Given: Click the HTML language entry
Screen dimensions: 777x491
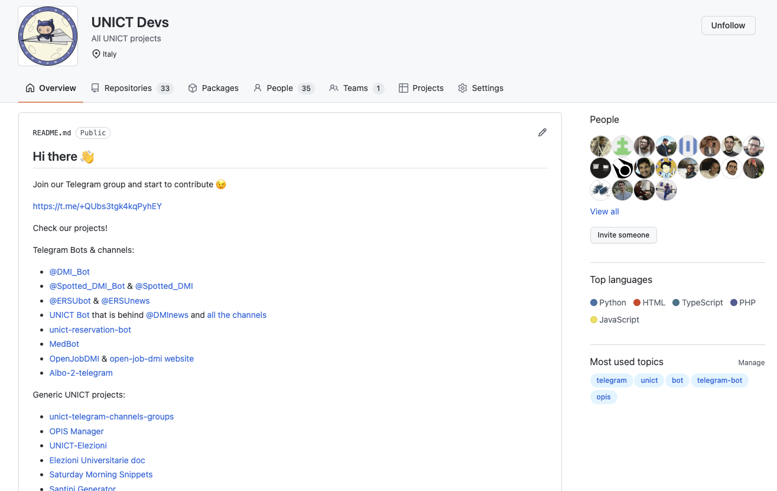Looking at the screenshot, I should pyautogui.click(x=649, y=303).
